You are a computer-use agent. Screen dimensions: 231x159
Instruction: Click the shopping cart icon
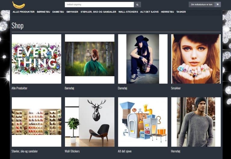pyautogui.click(x=217, y=5)
